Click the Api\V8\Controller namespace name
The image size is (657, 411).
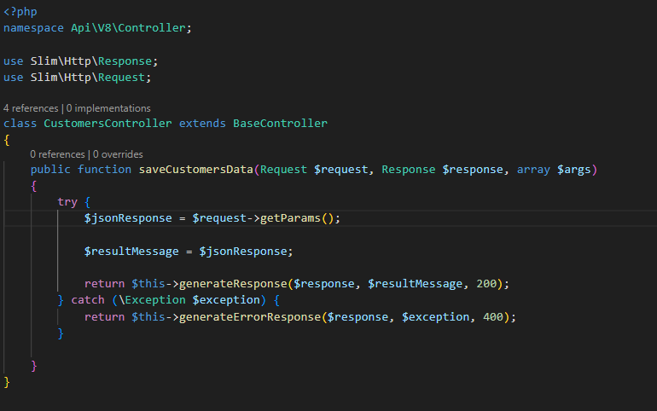(x=128, y=28)
